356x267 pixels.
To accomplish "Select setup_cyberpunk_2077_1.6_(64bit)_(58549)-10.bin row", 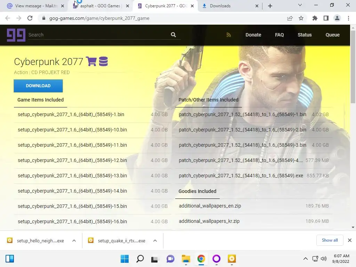I will click(x=92, y=130).
